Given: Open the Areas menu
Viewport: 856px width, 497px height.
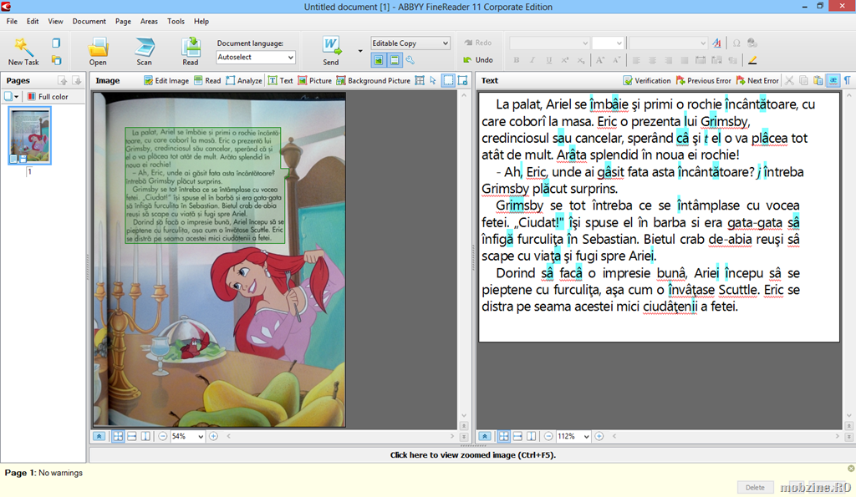Looking at the screenshot, I should [x=149, y=21].
